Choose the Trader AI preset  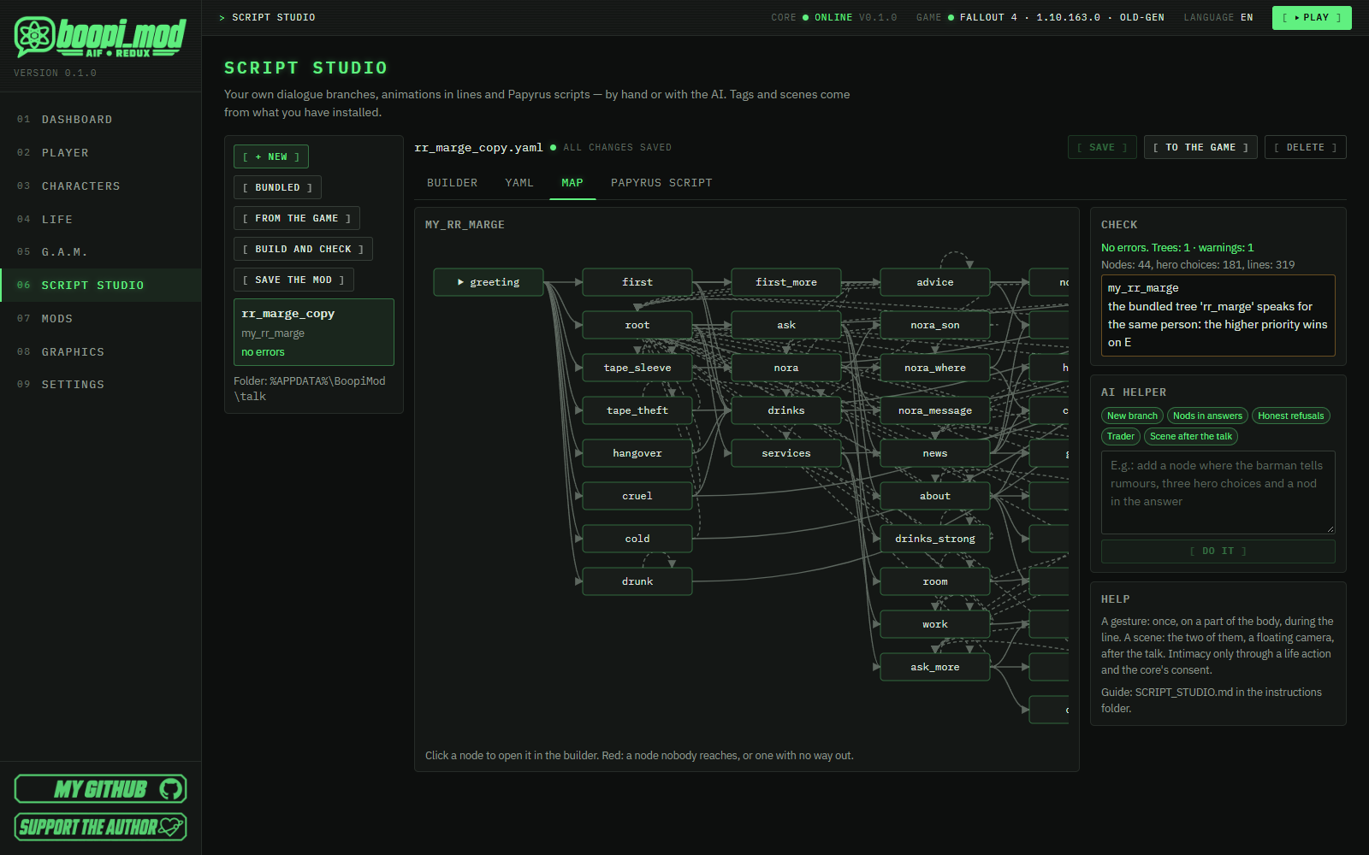coord(1121,436)
